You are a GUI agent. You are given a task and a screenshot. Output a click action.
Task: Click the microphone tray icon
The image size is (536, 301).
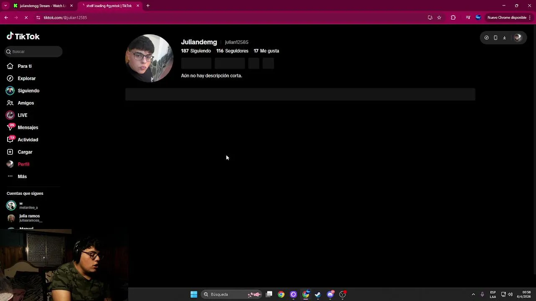(x=482, y=294)
